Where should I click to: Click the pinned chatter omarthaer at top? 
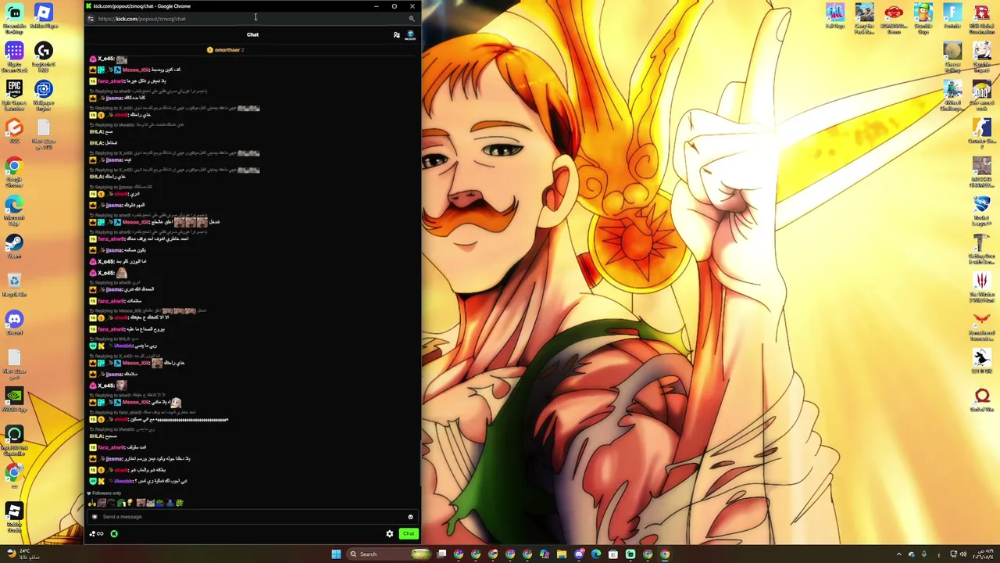(225, 50)
